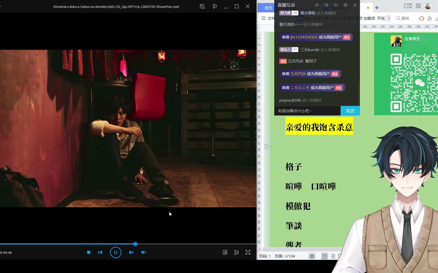
Task: Click the word 格子 in the document
Action: 294,167
